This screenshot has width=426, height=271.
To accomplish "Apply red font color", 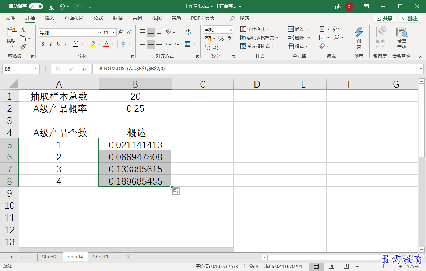I will pos(106,44).
